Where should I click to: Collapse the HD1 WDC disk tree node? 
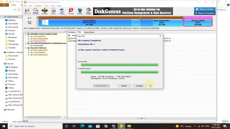[26, 43]
